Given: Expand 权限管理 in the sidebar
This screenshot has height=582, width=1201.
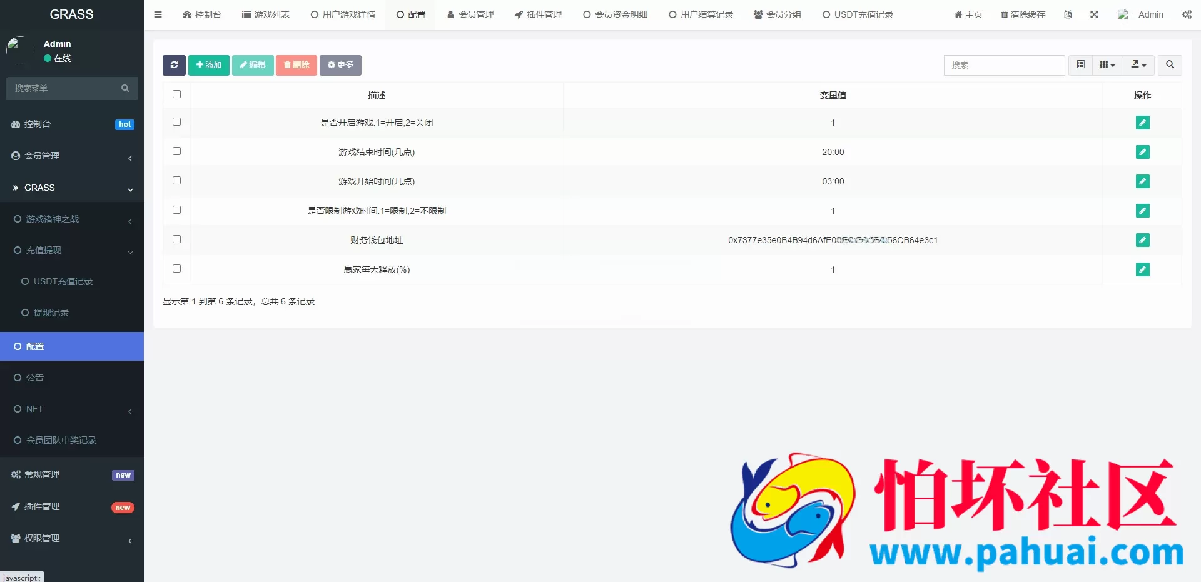Looking at the screenshot, I should coord(72,538).
